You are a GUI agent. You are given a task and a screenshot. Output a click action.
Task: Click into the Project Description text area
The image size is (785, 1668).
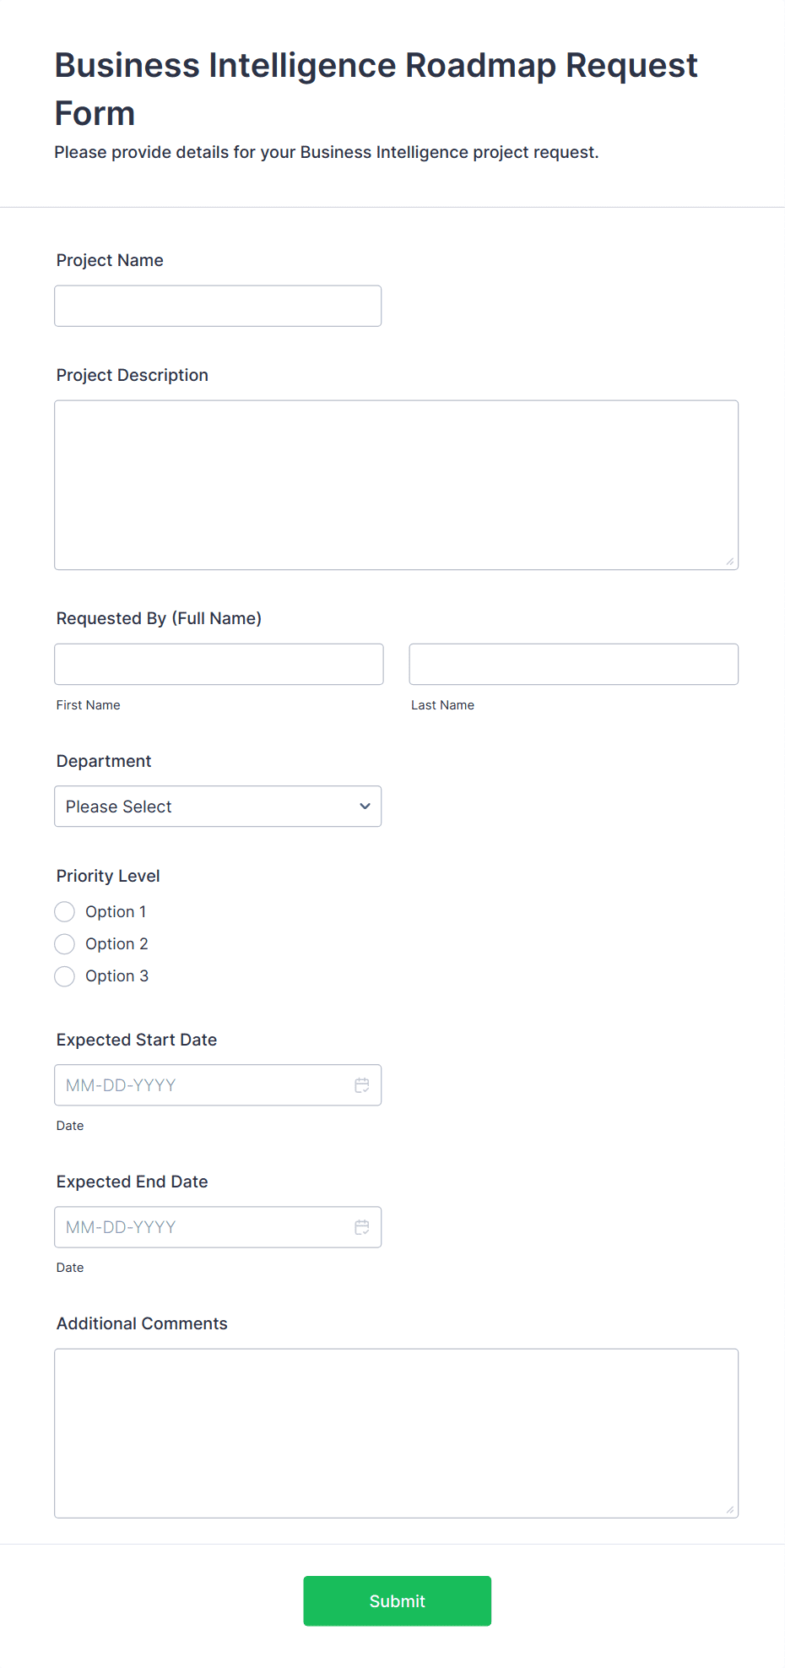click(x=396, y=485)
